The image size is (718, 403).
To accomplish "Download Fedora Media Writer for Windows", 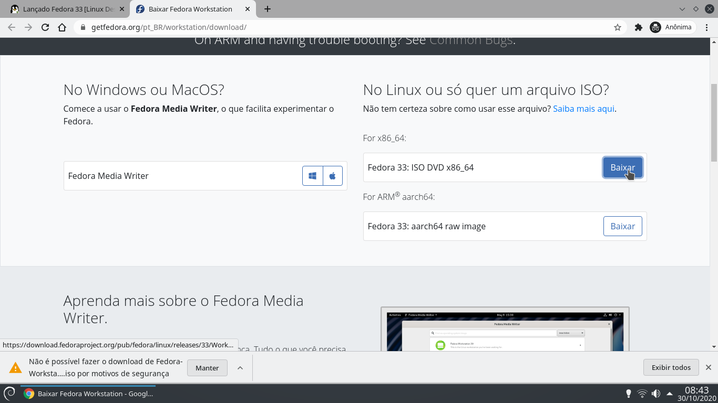I will [x=313, y=176].
